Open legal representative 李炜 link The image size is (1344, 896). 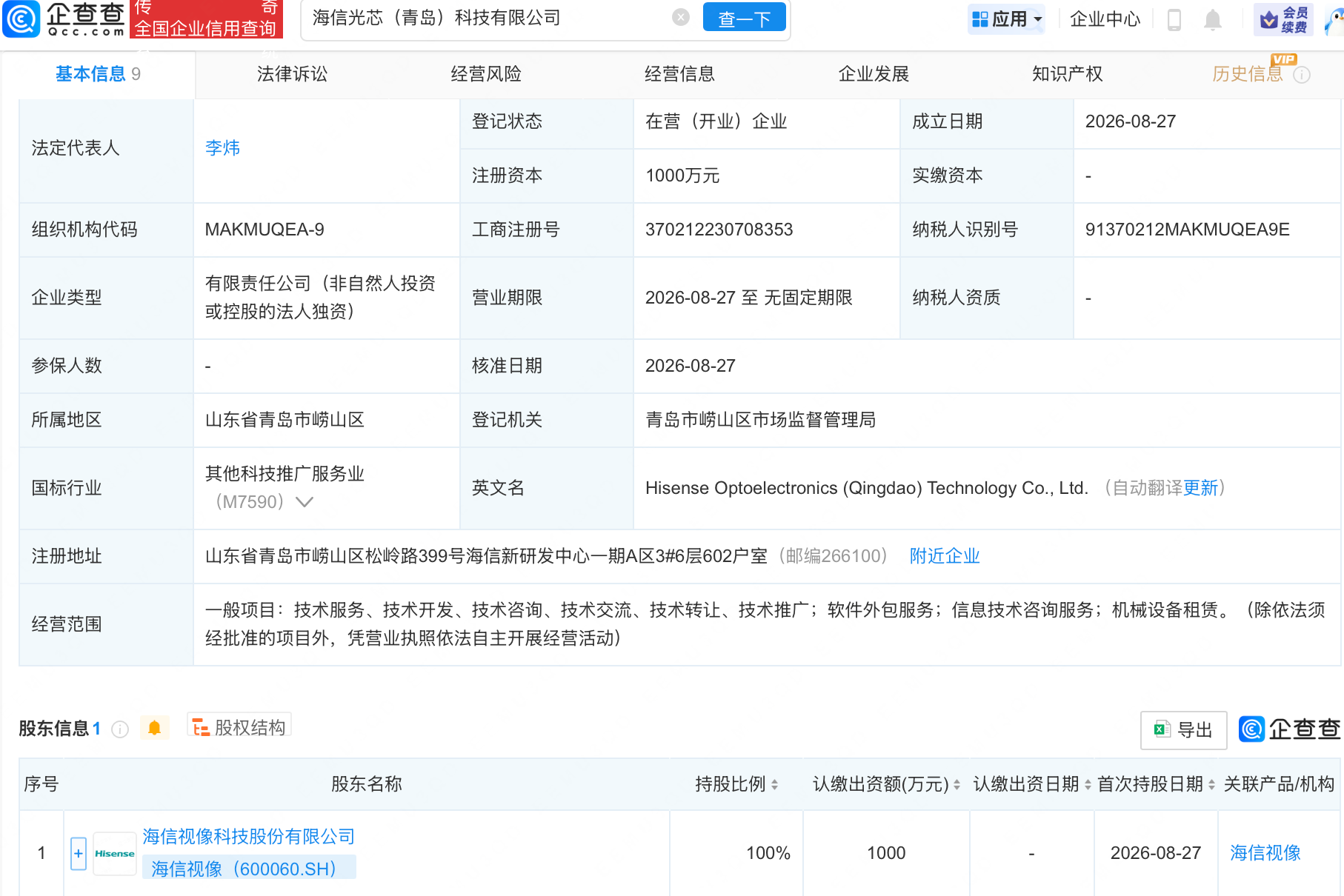[x=222, y=148]
